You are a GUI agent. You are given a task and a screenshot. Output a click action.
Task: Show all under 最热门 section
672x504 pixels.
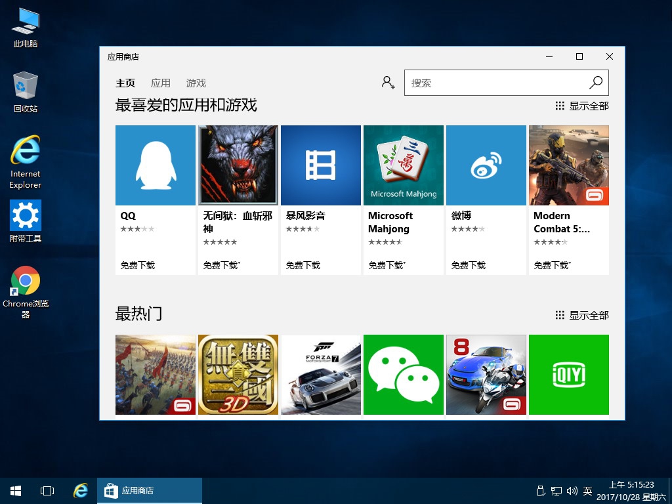coord(582,316)
